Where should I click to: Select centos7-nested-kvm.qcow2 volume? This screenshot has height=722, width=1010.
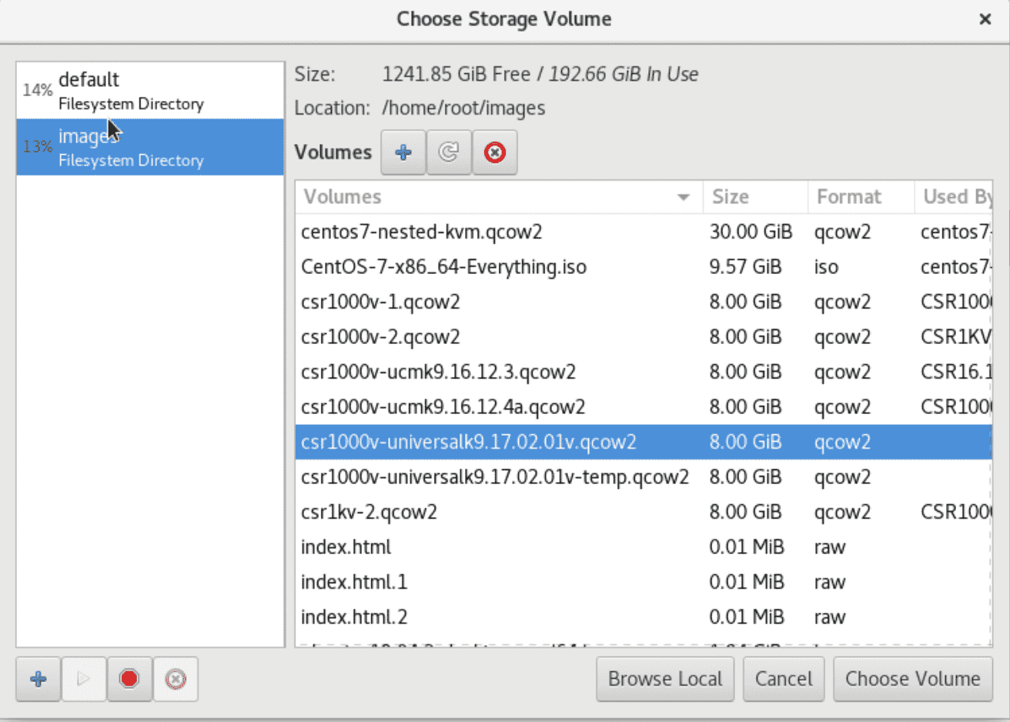tap(644, 232)
